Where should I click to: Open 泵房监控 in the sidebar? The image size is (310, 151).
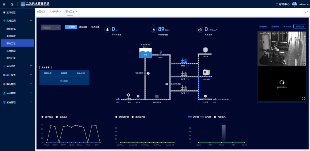(11, 36)
